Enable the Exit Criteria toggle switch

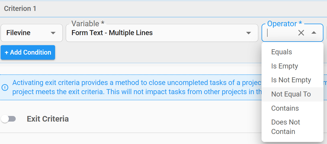tap(8, 119)
